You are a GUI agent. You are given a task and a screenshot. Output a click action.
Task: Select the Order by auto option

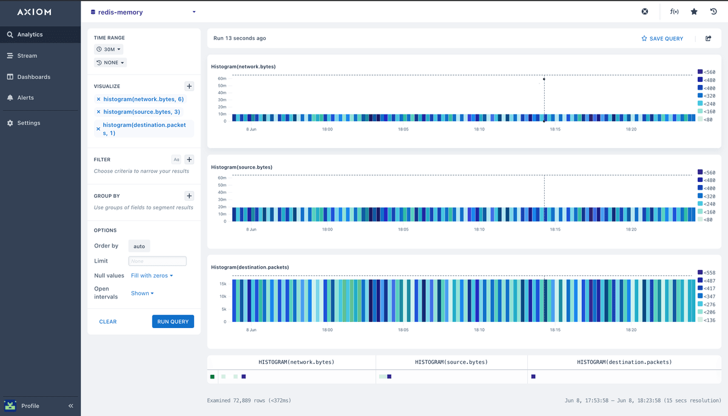(x=139, y=246)
